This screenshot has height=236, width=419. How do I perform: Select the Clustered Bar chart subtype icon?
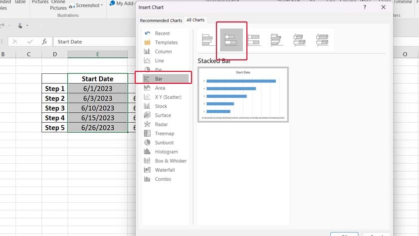tap(208, 40)
